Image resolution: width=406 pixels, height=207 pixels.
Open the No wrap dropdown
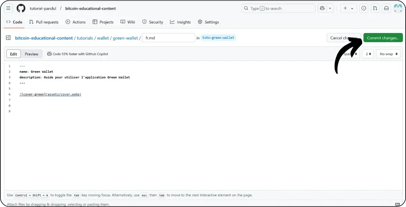pyautogui.click(x=388, y=54)
